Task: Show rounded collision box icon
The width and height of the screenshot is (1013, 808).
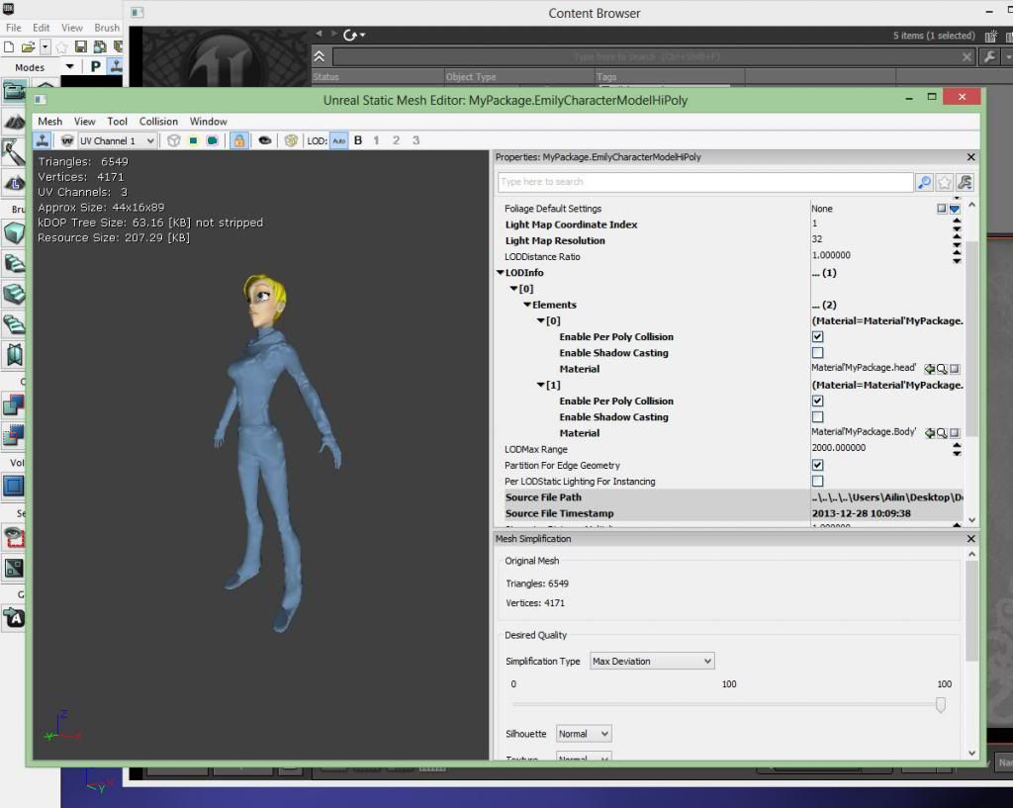Action: (x=212, y=140)
